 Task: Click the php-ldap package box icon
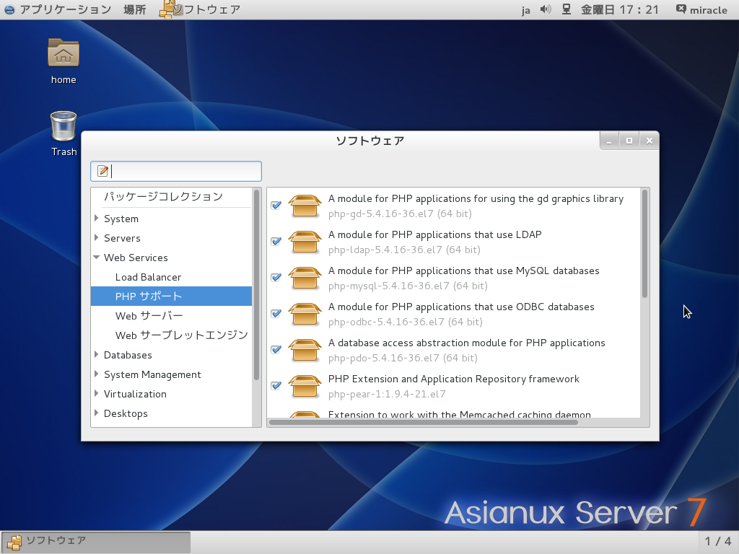(x=305, y=242)
